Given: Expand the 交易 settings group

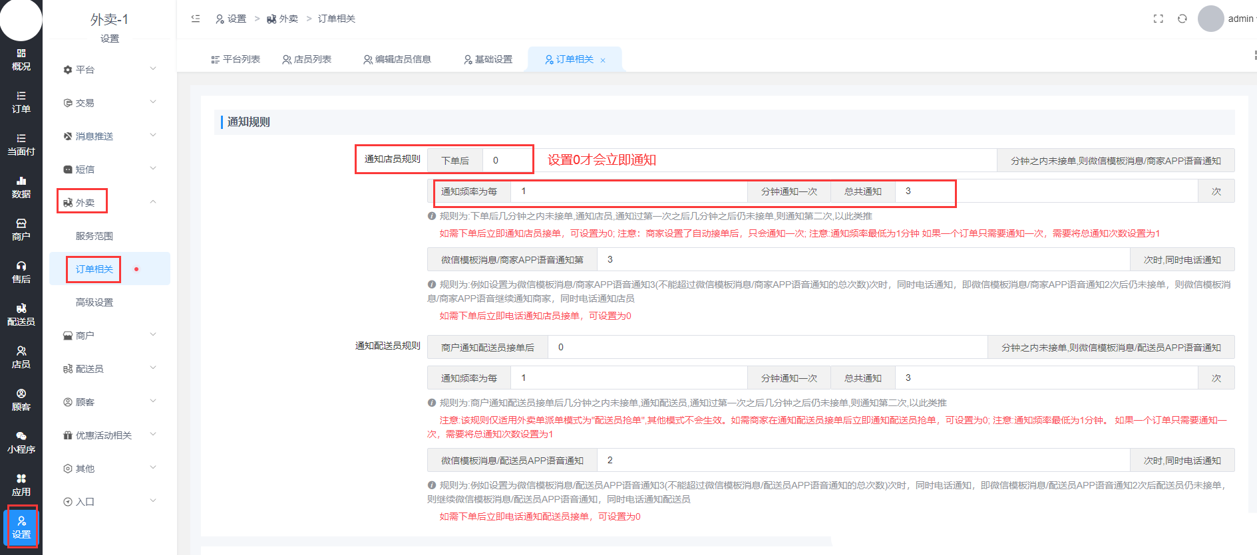Looking at the screenshot, I should (x=110, y=102).
